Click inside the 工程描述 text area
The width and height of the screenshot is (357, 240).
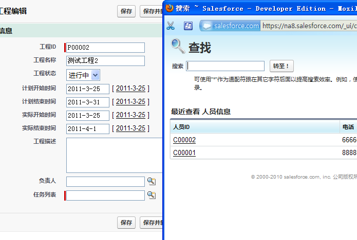(115, 155)
